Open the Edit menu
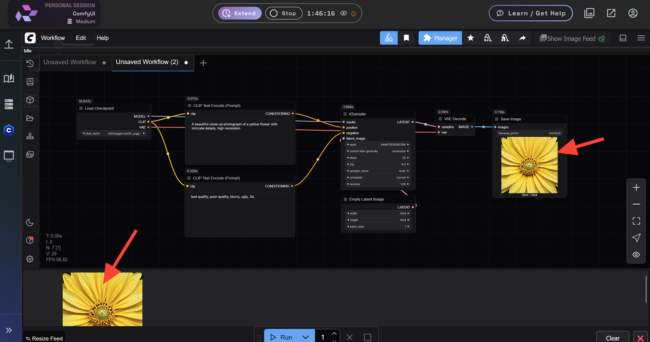 point(81,38)
